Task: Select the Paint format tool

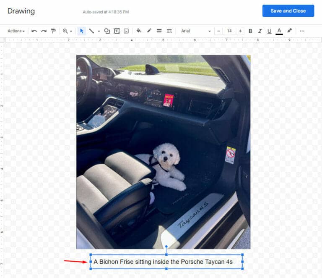Action: tap(53, 31)
